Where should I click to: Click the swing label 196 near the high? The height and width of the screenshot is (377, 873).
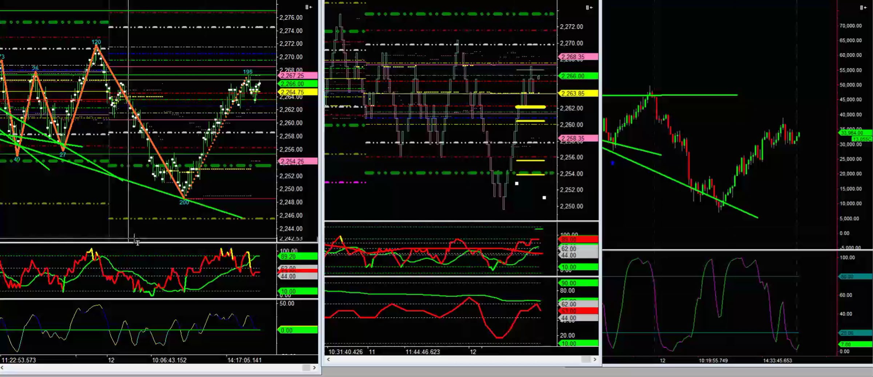click(248, 72)
